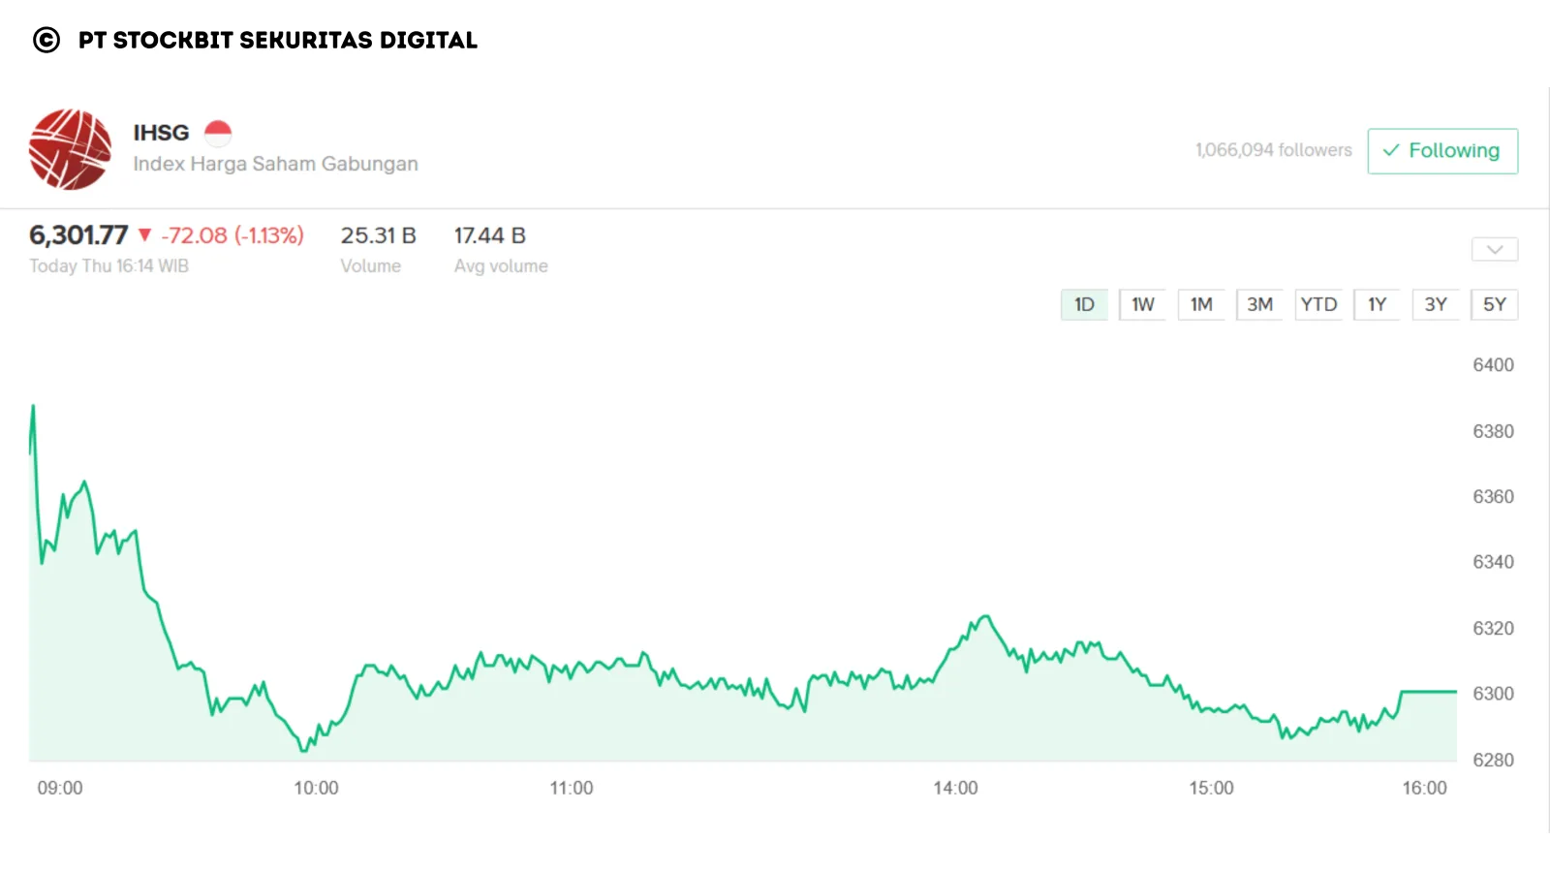Click the Index Harga Saham Gabungan subtitle

tap(275, 164)
